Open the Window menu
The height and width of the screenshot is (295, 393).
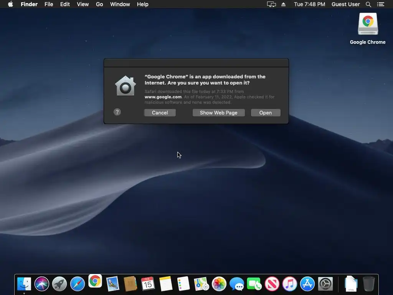coord(120,4)
